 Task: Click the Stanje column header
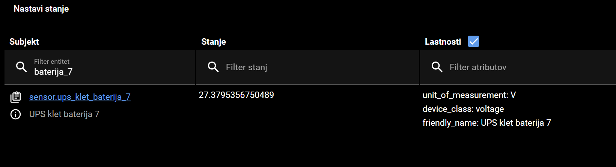[x=214, y=42]
